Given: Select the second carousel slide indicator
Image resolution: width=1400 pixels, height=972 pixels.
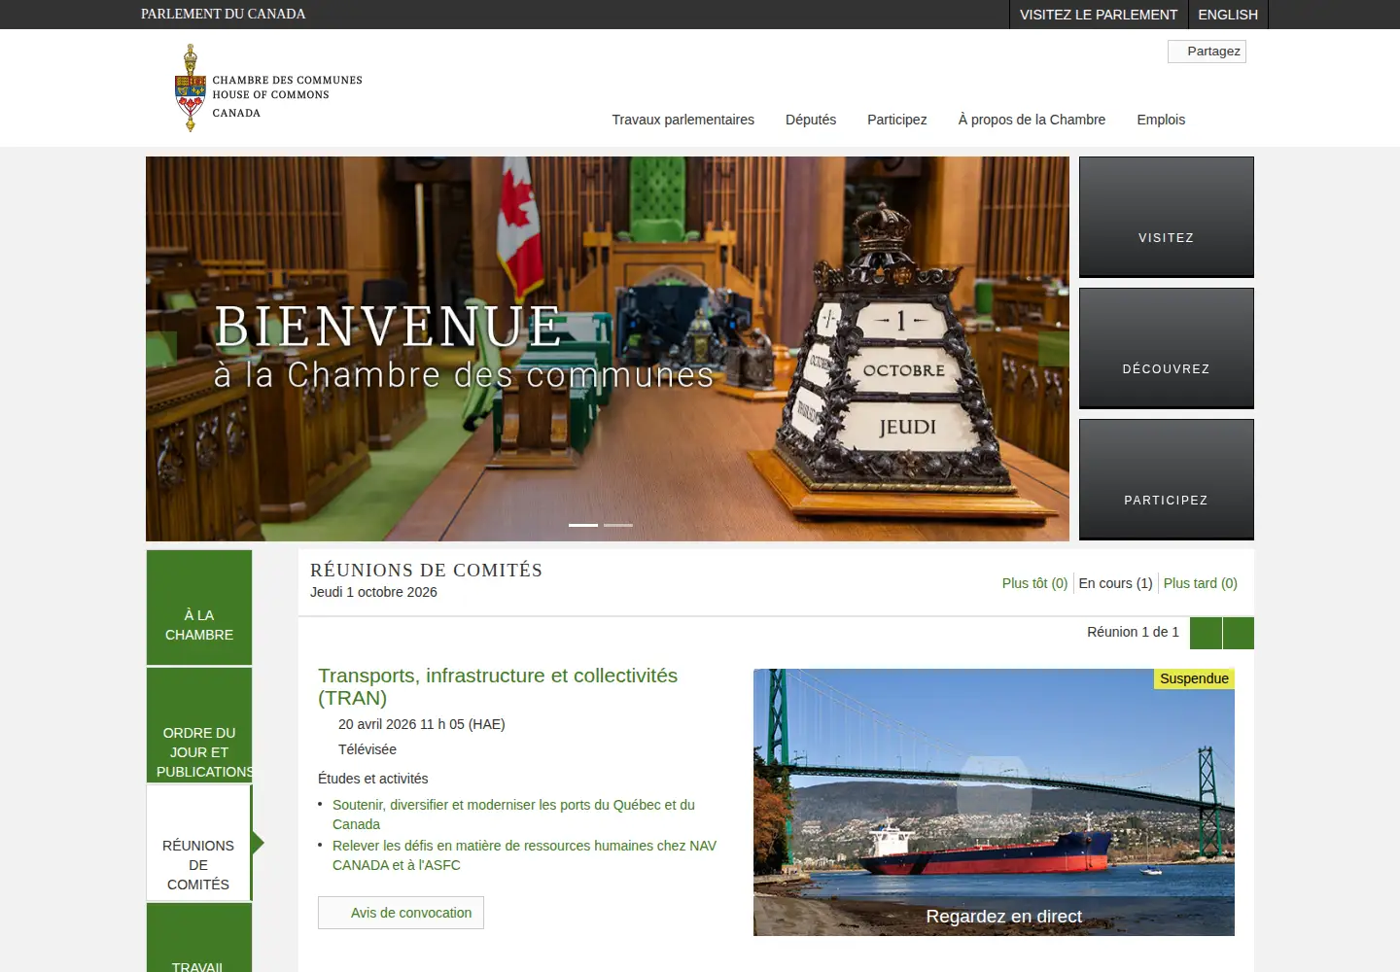Looking at the screenshot, I should pyautogui.click(x=618, y=525).
